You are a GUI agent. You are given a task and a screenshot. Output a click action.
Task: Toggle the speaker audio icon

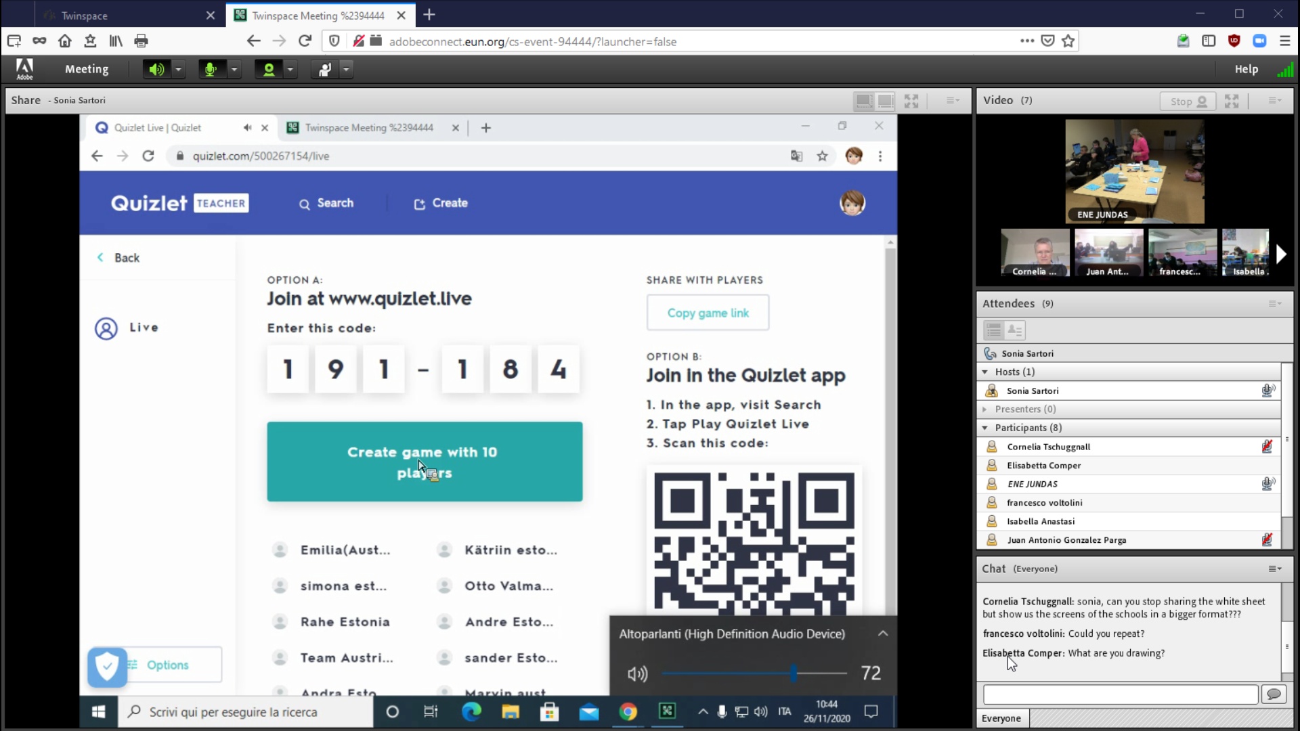tap(156, 69)
